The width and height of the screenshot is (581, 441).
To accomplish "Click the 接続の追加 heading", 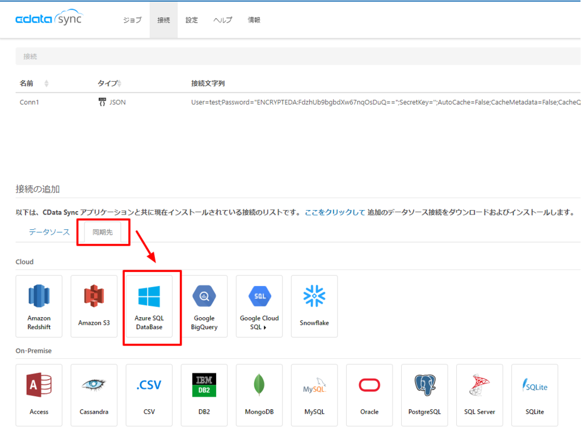I will [x=37, y=189].
